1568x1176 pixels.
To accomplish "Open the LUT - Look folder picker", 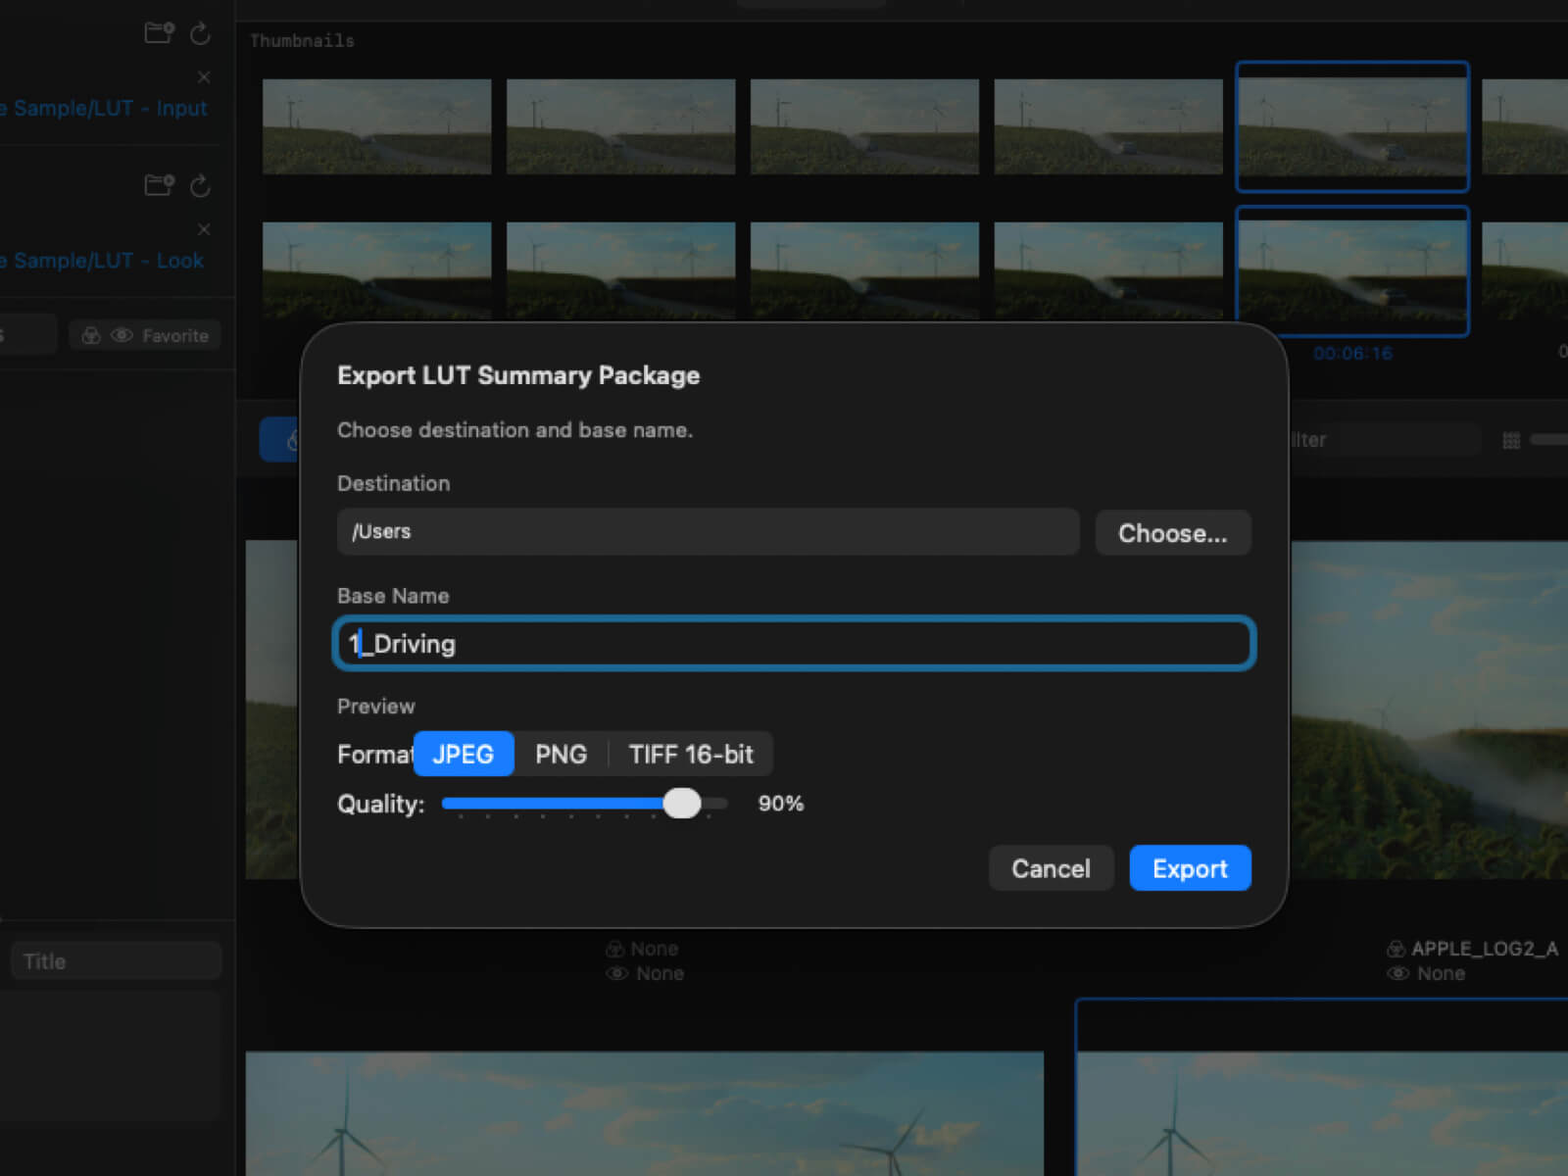I will 158,185.
